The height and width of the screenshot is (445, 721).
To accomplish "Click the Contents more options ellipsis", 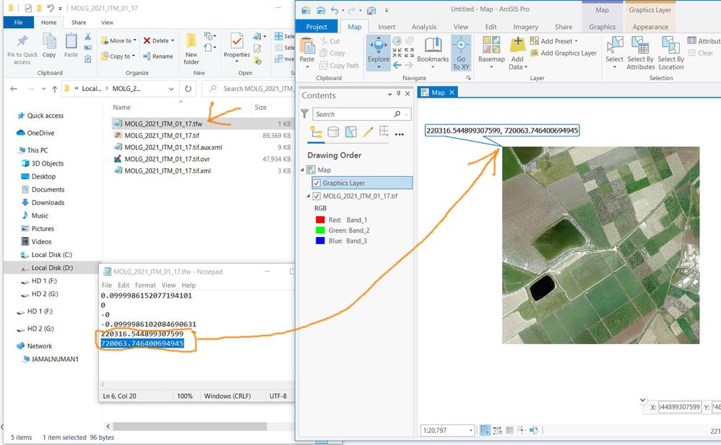I will pos(399,134).
